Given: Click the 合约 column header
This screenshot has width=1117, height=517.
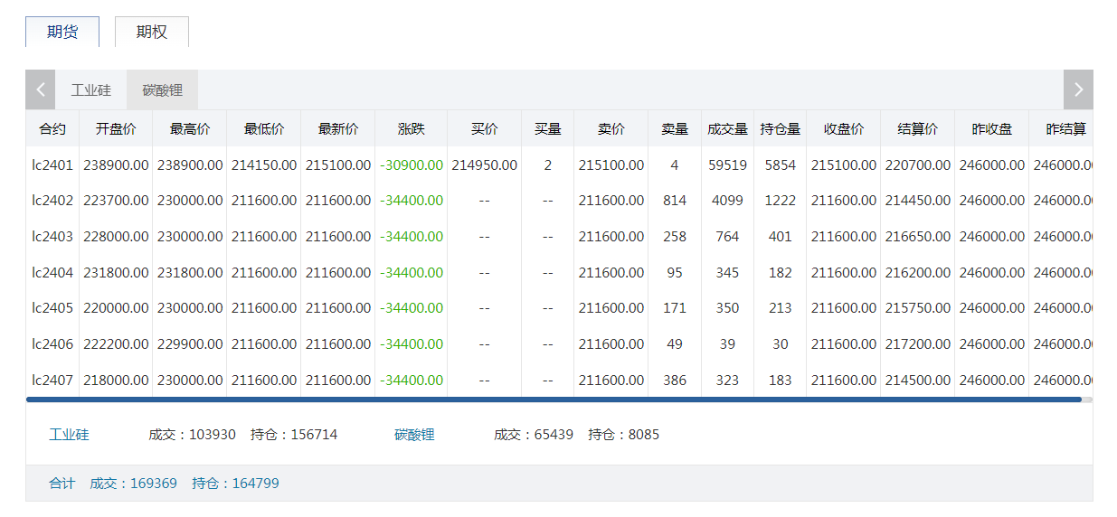Looking at the screenshot, I should 52,129.
